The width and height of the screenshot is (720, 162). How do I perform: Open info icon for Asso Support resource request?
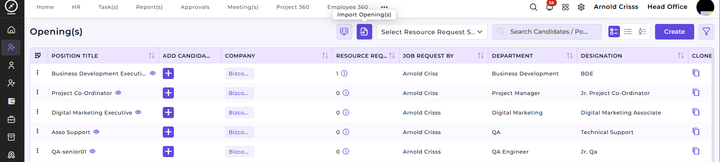346,132
